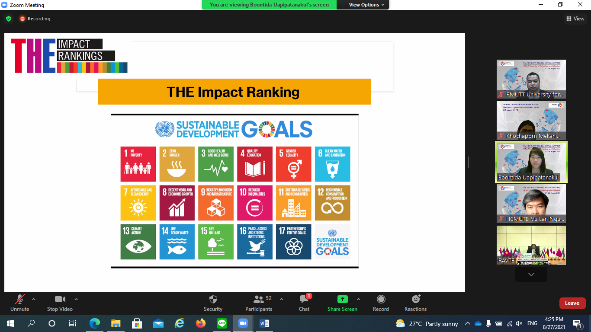Image resolution: width=591 pixels, height=332 pixels.
Task: Click the Partnerships for the Goals tile
Action: tap(294, 242)
